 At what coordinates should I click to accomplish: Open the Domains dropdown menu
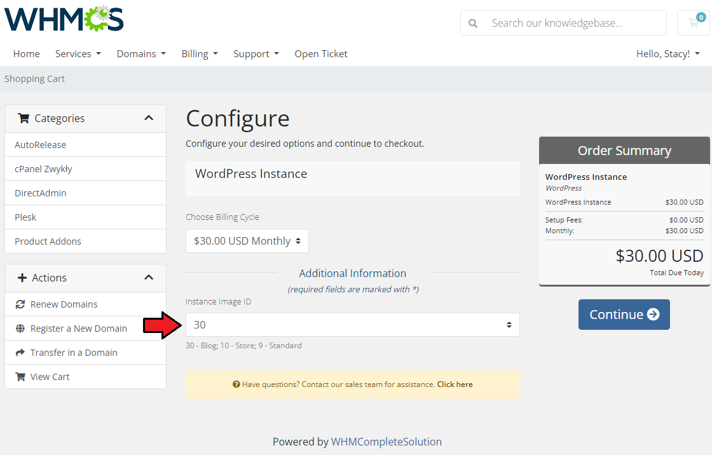click(x=141, y=53)
